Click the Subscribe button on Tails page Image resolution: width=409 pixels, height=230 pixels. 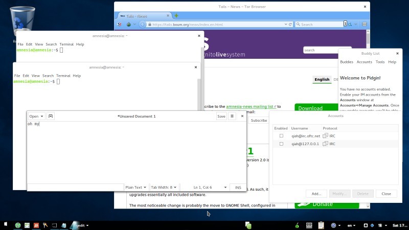[x=259, y=120]
